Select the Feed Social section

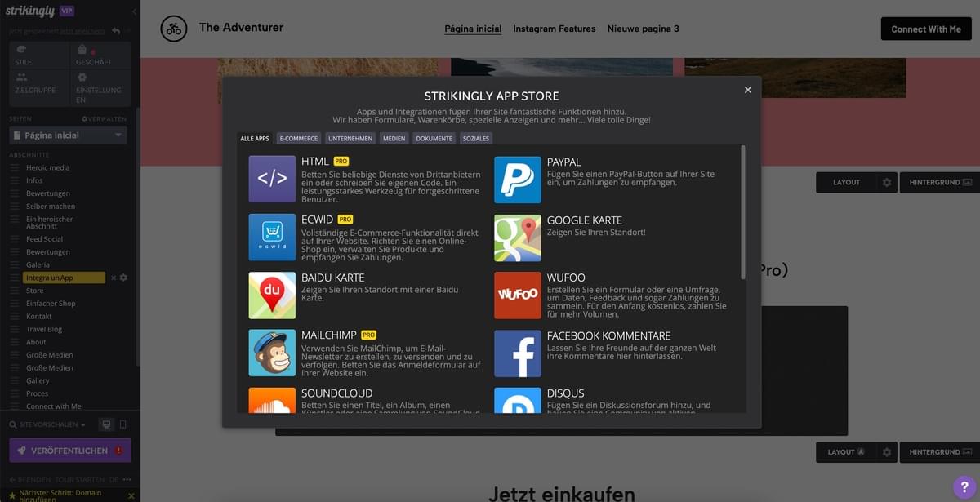(x=45, y=239)
